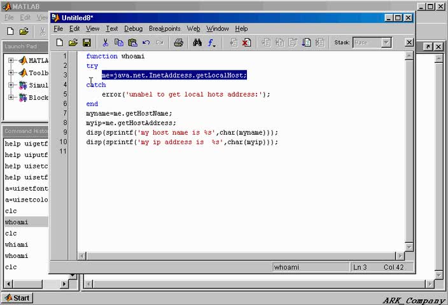
Task: Select 'a=uisetcolo' entry in Command History
Action: click(x=26, y=200)
